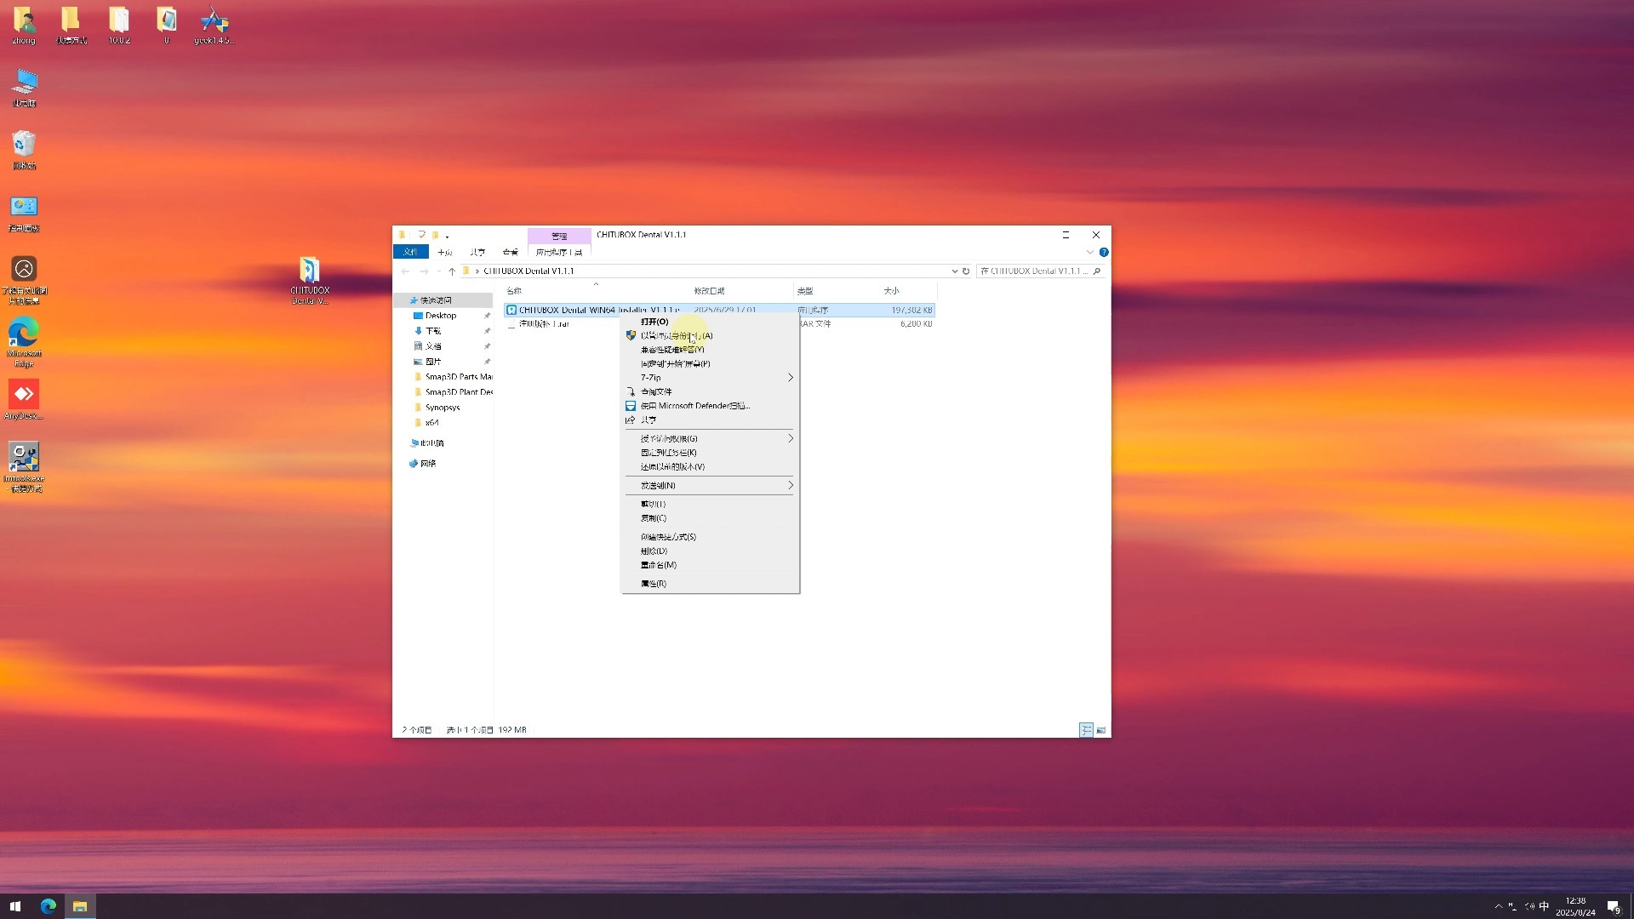Select the CHITUBOX Dental folder on desktop

[x=310, y=280]
